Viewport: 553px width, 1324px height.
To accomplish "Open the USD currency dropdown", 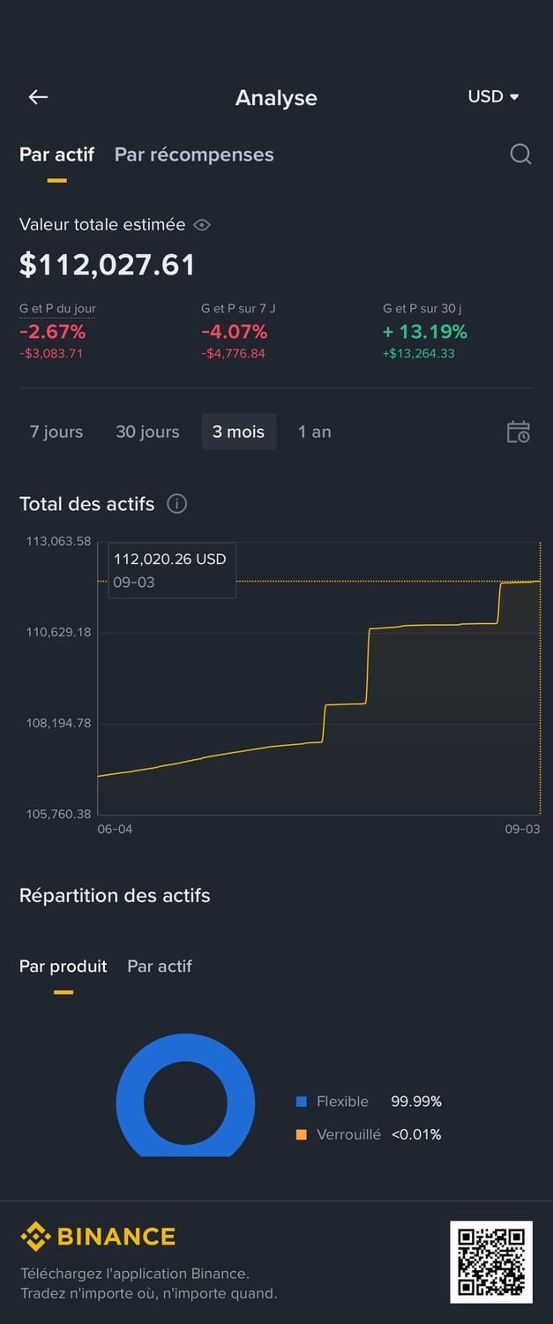I will [493, 96].
